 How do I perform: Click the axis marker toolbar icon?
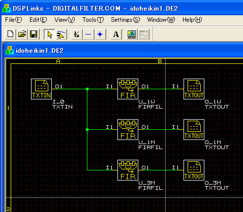pos(77,34)
